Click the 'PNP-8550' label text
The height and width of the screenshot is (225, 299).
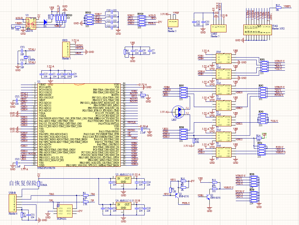point(184,196)
